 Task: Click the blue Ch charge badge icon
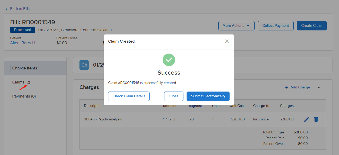coord(84,65)
